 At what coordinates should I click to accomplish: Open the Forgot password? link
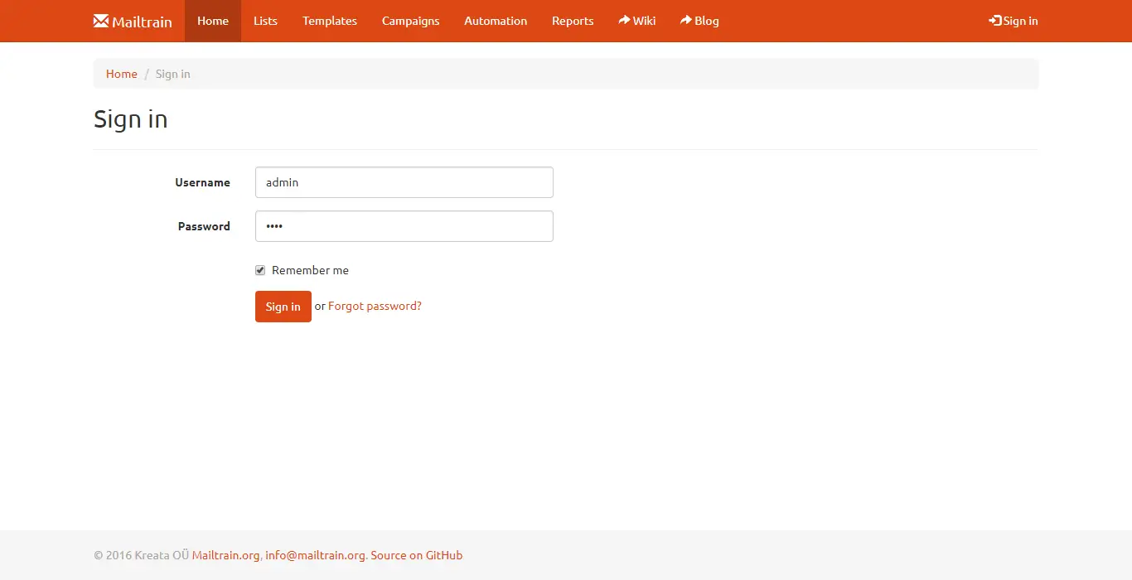pos(375,306)
